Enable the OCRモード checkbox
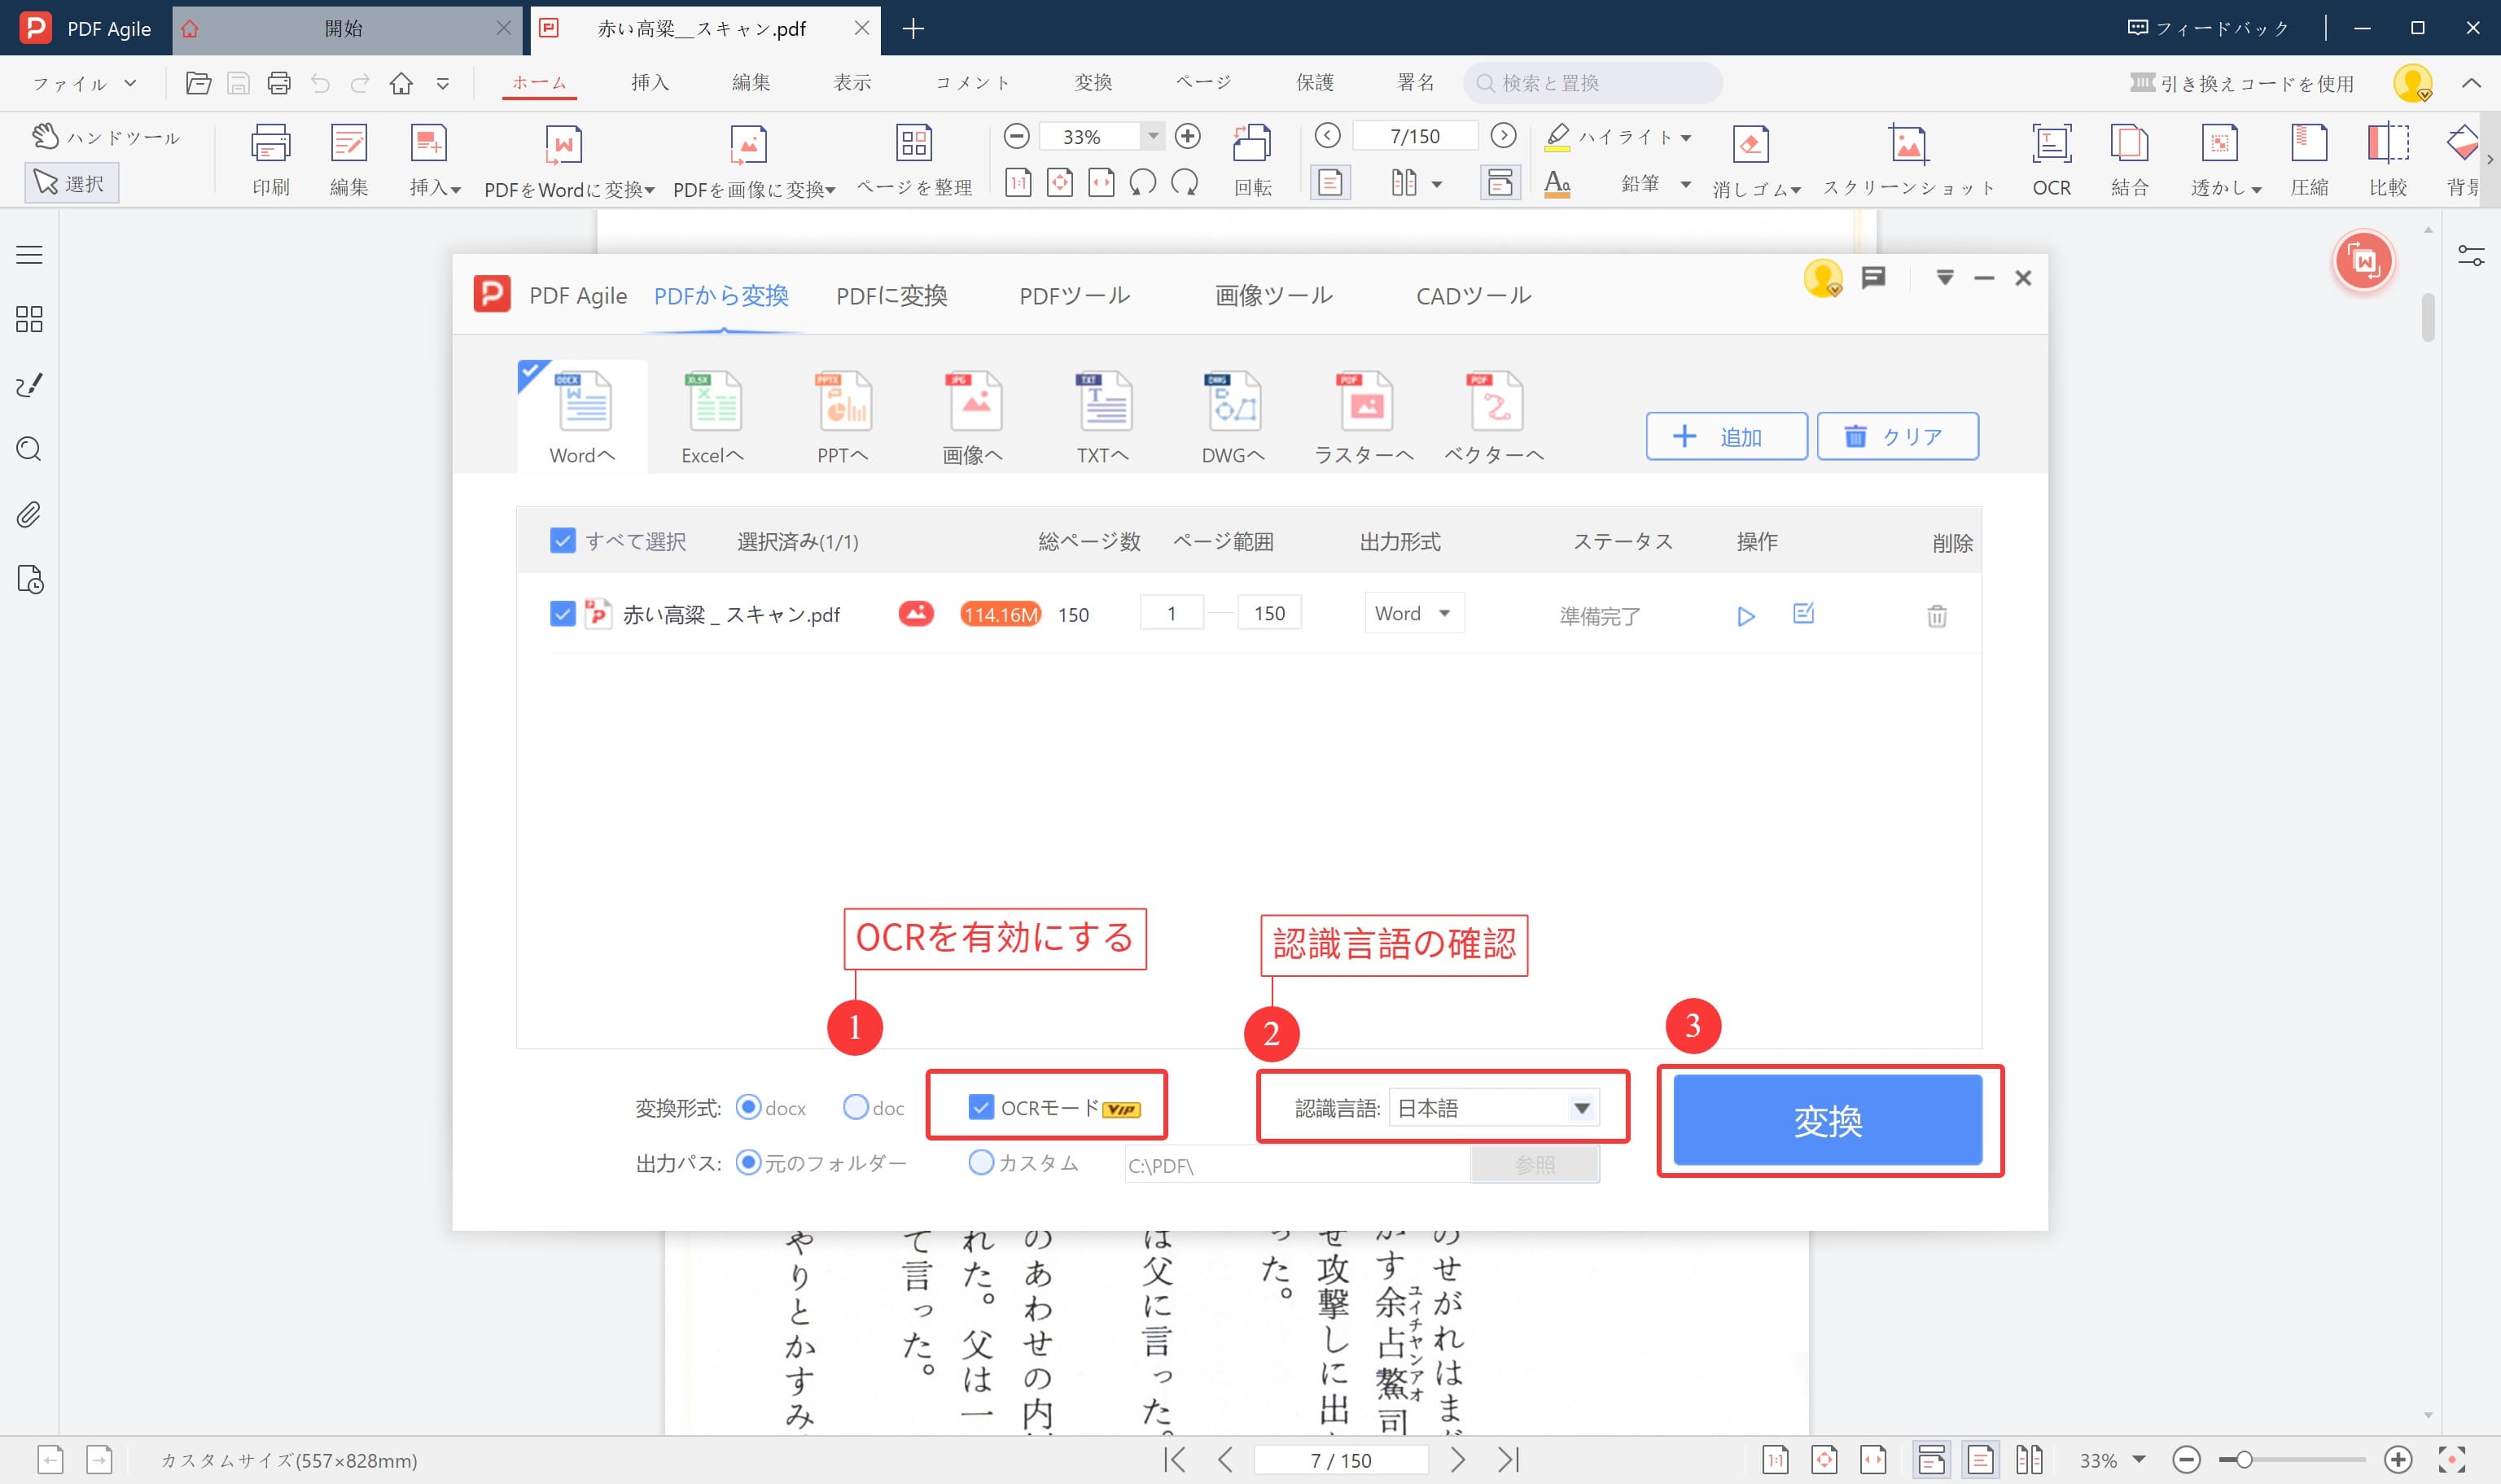The height and width of the screenshot is (1484, 2501). [x=979, y=1107]
